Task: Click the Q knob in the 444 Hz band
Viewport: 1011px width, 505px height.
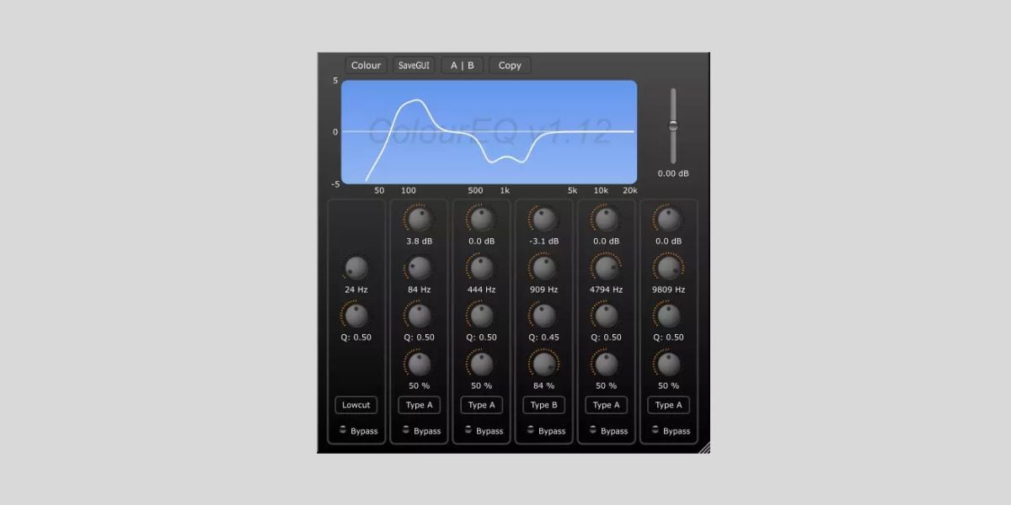Action: 481,316
